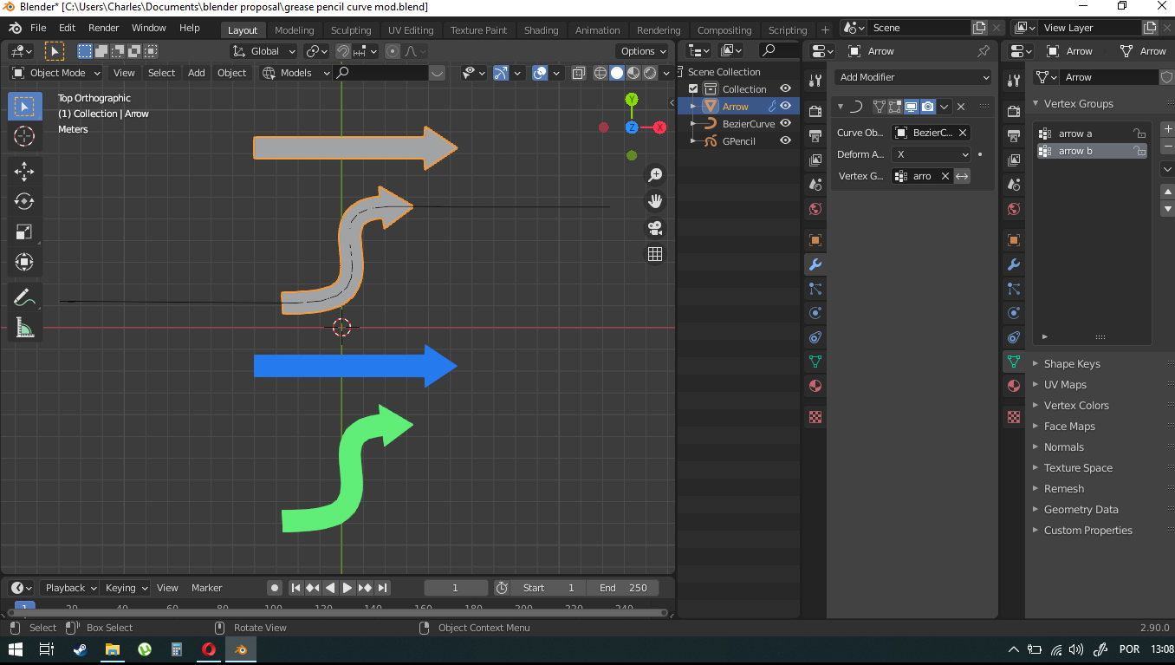Click Play animation button

click(x=347, y=588)
